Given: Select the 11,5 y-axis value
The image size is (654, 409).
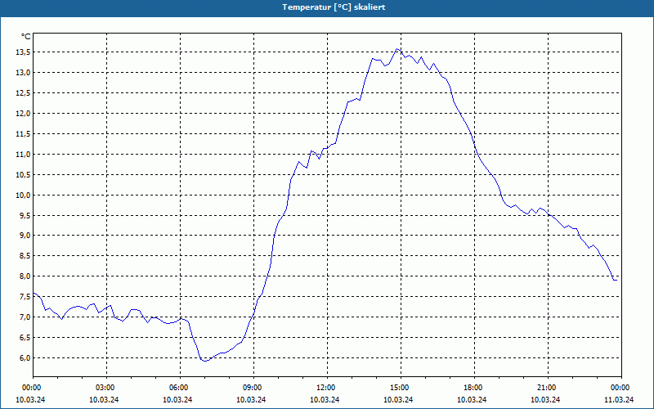Looking at the screenshot, I should point(24,134).
